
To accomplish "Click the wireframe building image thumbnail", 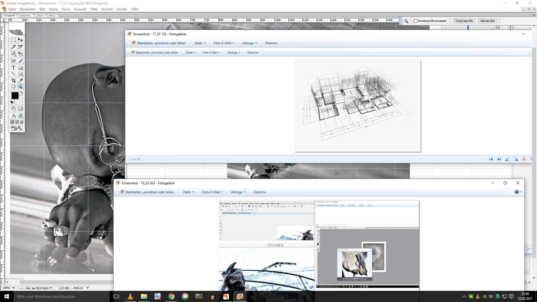I will pyautogui.click(x=358, y=106).
